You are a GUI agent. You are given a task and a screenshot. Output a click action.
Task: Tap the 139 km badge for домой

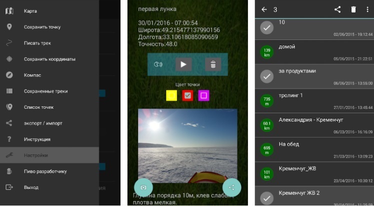(x=267, y=52)
